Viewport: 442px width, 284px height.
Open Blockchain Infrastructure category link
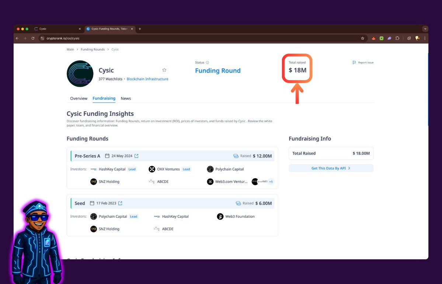147,79
